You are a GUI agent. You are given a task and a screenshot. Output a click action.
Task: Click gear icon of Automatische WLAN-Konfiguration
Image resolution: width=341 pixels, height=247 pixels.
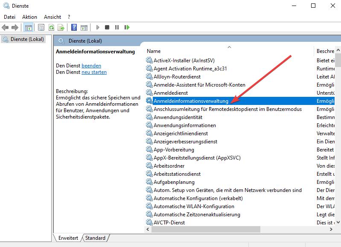[149, 206]
